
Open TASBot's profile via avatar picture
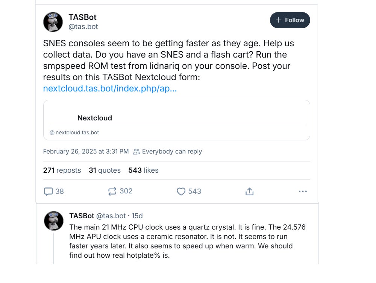(x=53, y=22)
